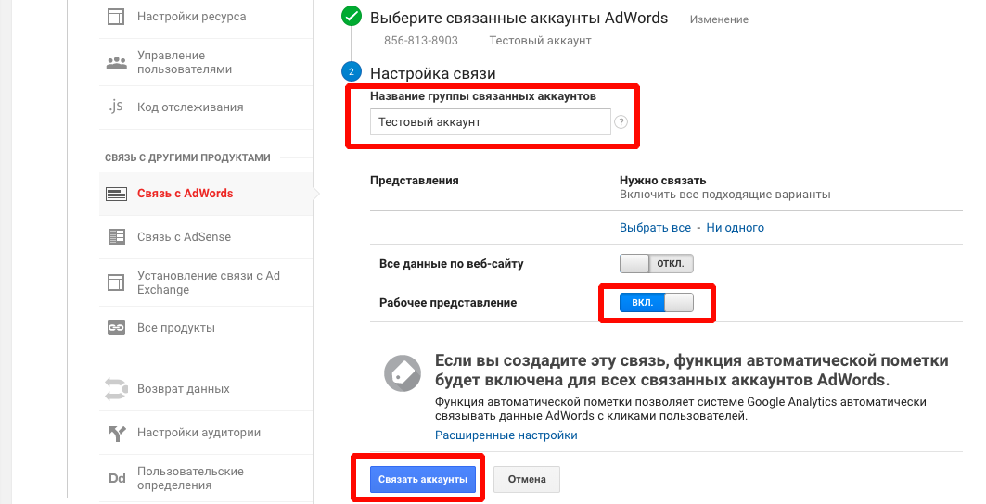Open 'Возврат данных' menu item

[184, 389]
